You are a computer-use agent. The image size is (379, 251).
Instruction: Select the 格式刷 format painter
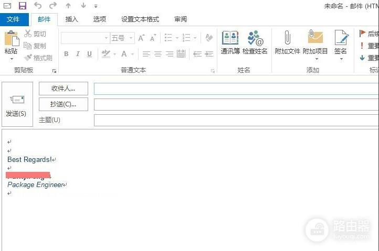point(38,58)
